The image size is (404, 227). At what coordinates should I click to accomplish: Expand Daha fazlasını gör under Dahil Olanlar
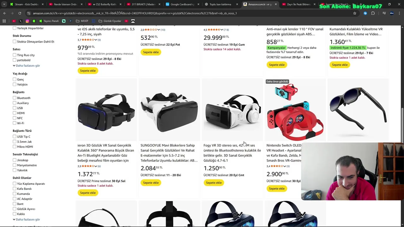[27, 219]
